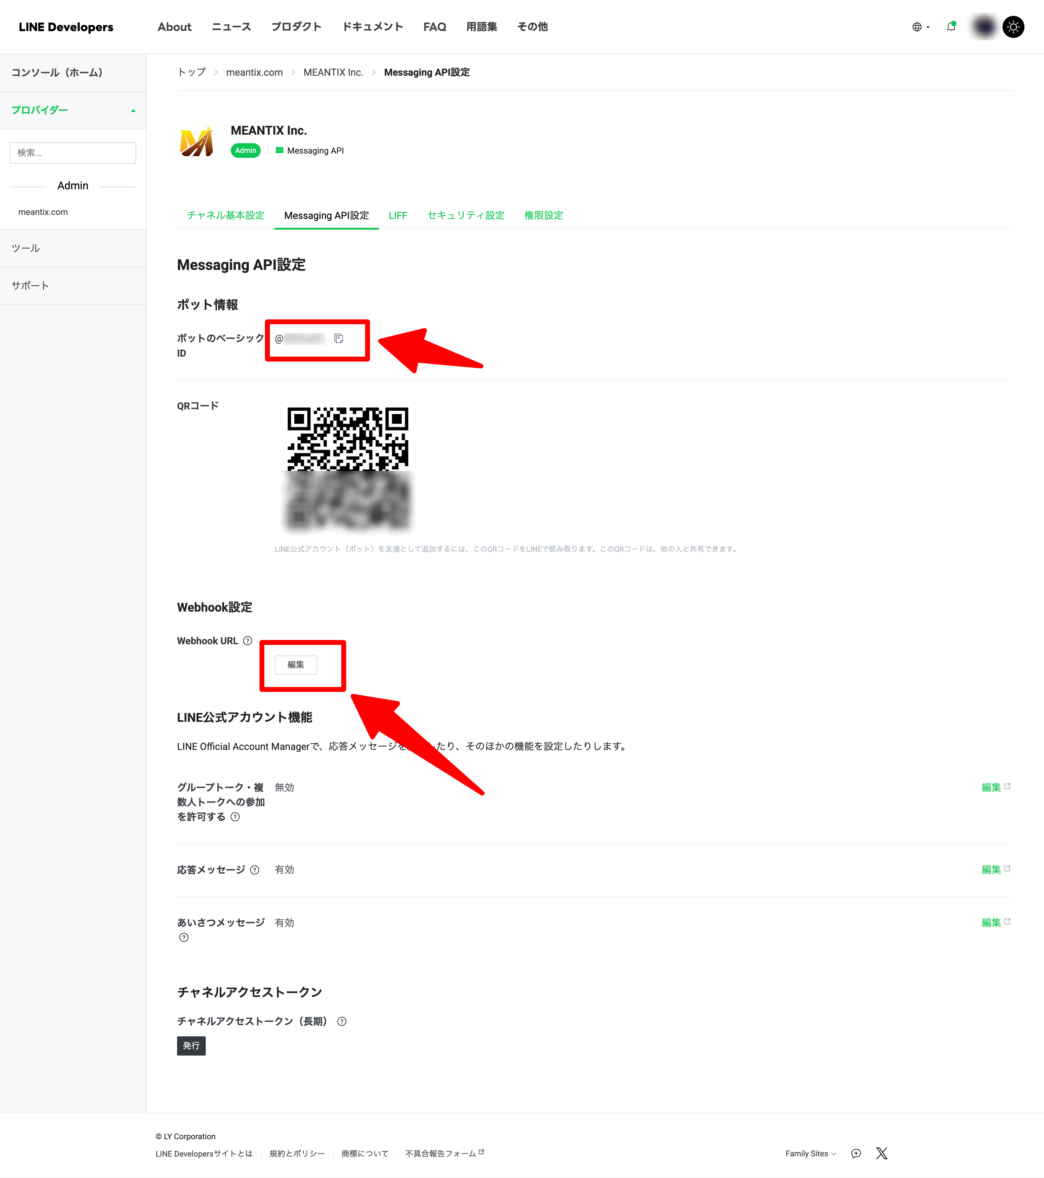This screenshot has width=1044, height=1178.
Task: Open the 用語集 navigation item
Action: [482, 27]
